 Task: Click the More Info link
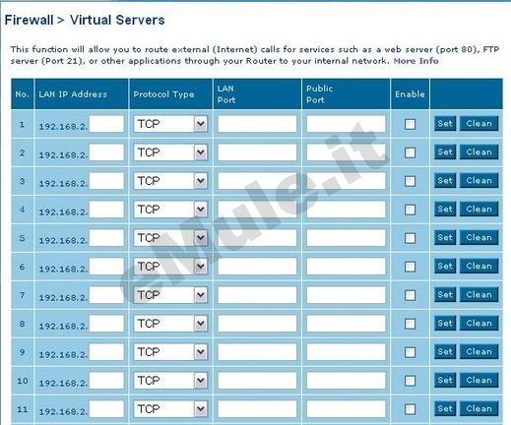(x=415, y=61)
